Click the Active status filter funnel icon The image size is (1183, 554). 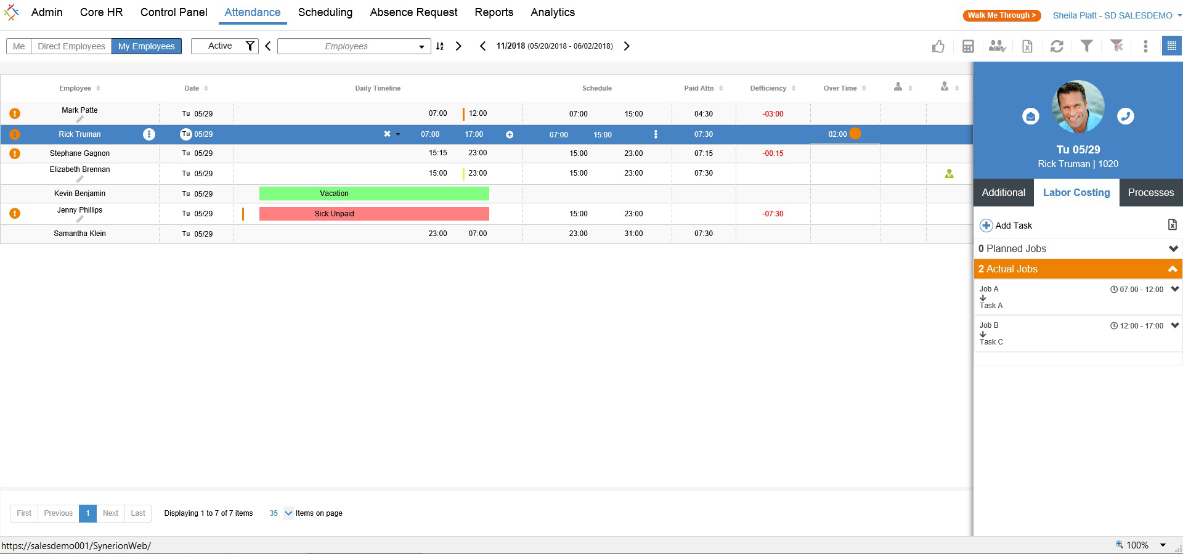(250, 46)
